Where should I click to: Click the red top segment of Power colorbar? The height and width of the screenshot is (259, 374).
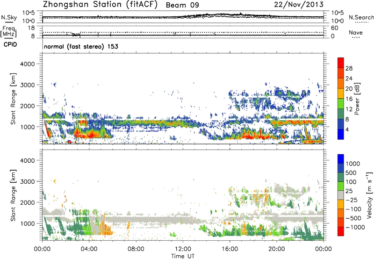[341, 63]
